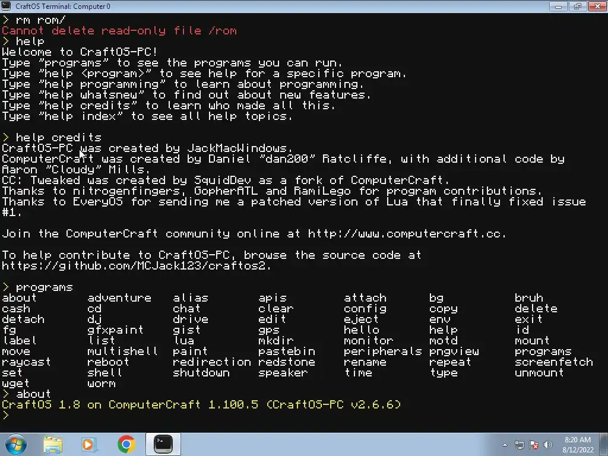Open the clock showing 8:20 AM
This screenshot has width=608, height=456.
[x=577, y=440]
